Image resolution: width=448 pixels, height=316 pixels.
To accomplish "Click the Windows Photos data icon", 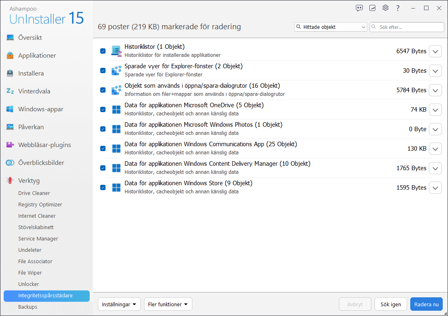I will point(116,129).
